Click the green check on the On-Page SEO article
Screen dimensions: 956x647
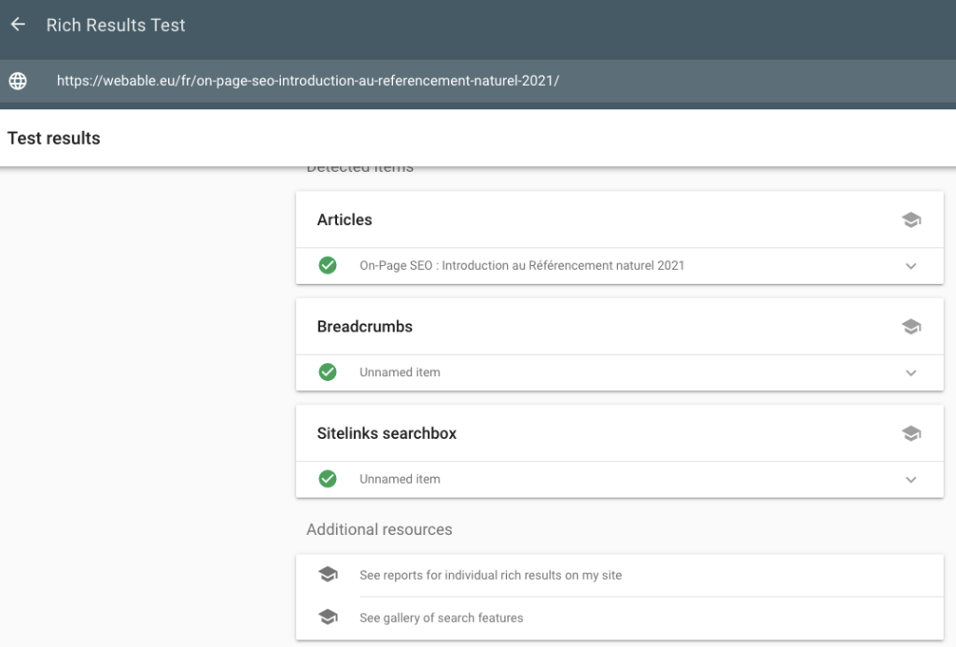coord(328,265)
